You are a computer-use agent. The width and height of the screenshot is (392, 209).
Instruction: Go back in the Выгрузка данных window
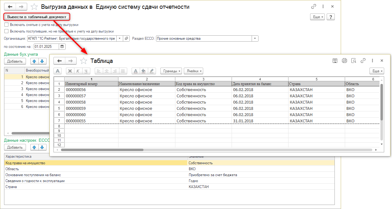(x=10, y=7)
